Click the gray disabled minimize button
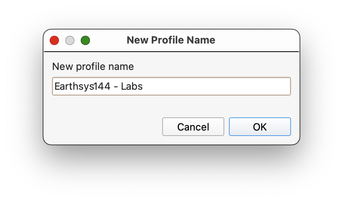The height and width of the screenshot is (202, 343). click(x=70, y=40)
